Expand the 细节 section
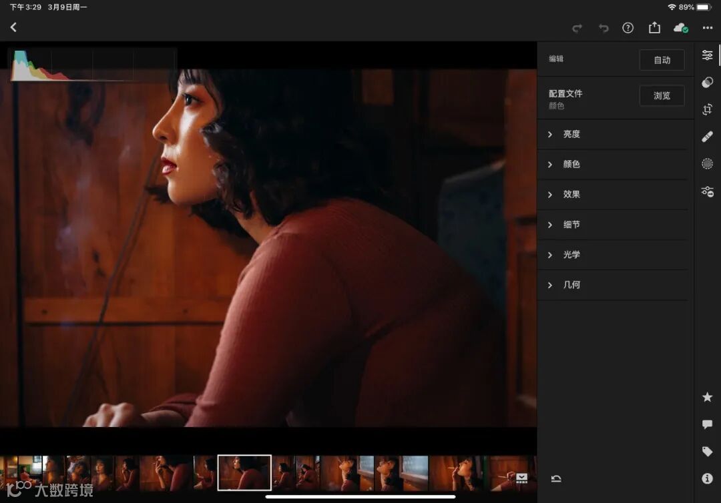This screenshot has width=721, height=503. click(x=612, y=225)
